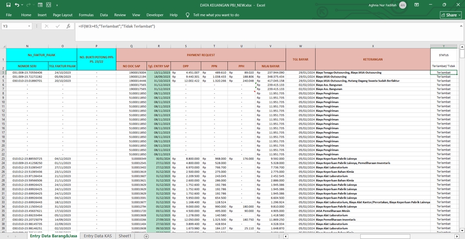Click the Share button
Viewport: 465px width, 239px height.
pyautogui.click(x=450, y=15)
